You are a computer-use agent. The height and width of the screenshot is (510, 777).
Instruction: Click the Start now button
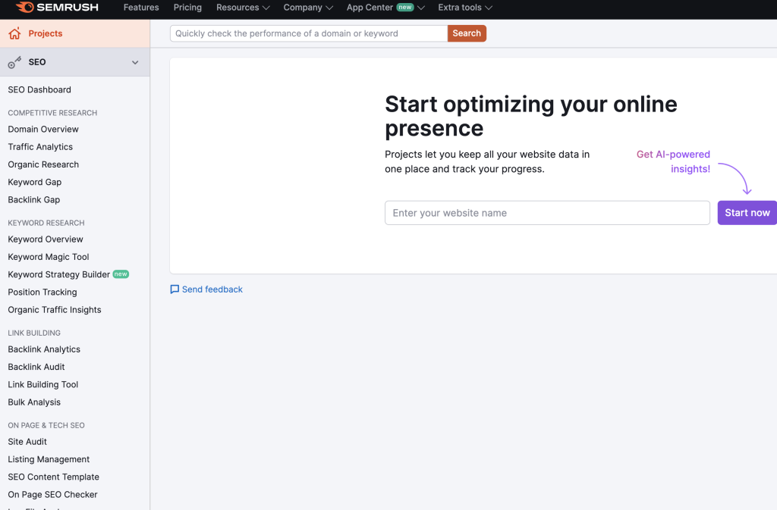pyautogui.click(x=747, y=213)
